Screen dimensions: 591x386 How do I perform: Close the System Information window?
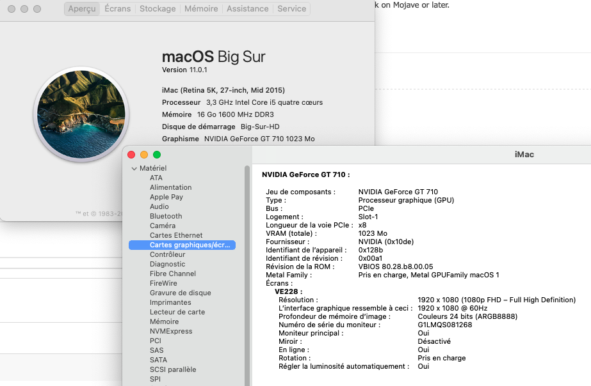pos(131,155)
